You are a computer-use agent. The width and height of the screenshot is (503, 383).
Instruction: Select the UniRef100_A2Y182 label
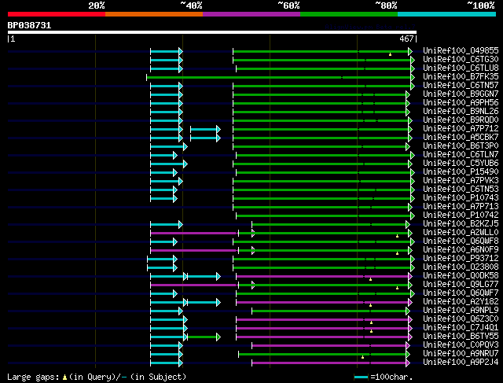click(461, 302)
